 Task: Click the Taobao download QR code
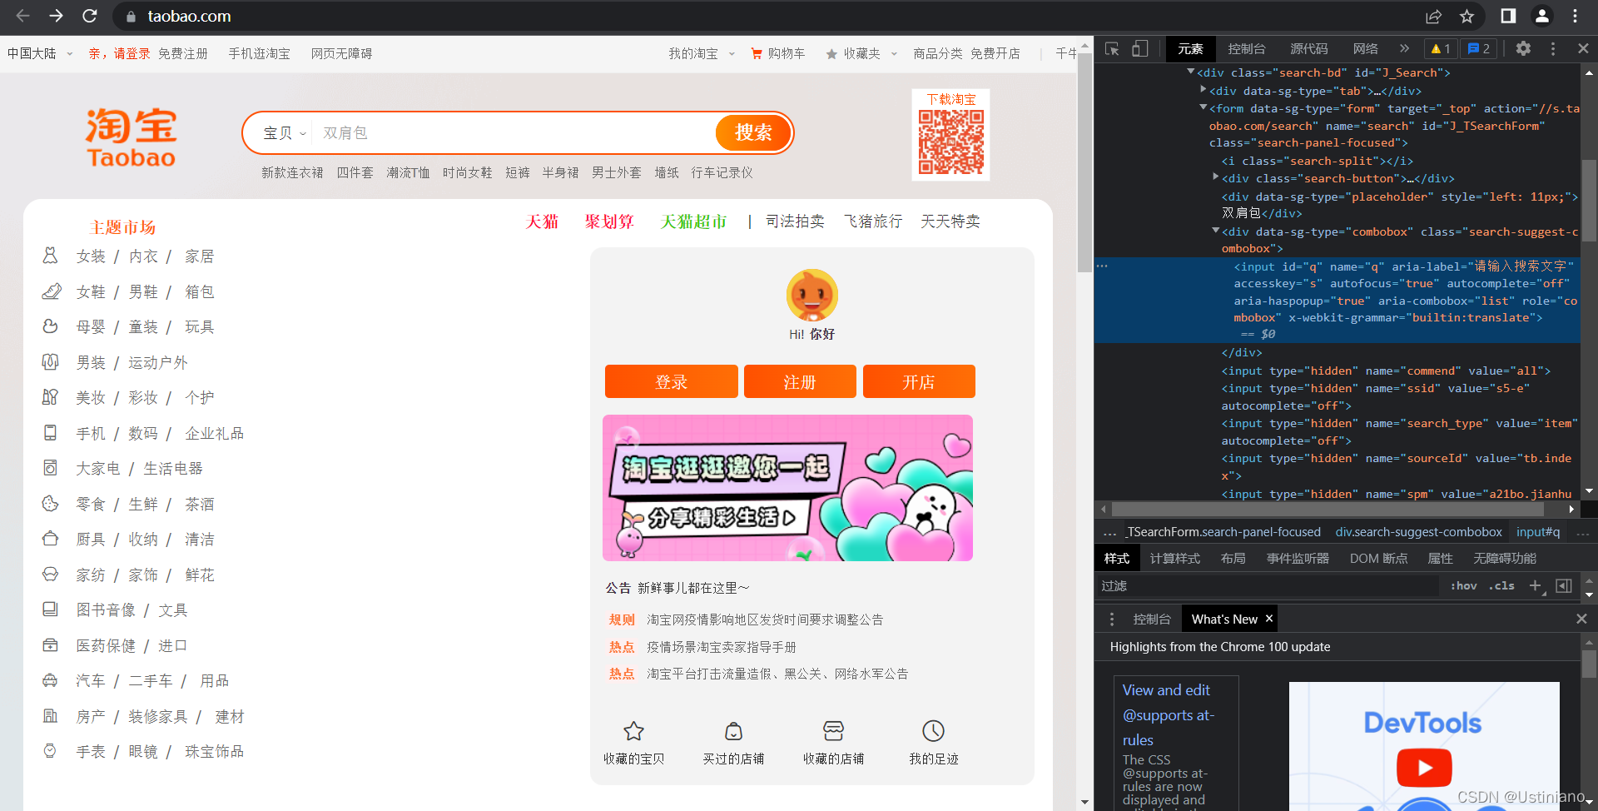[x=950, y=142]
